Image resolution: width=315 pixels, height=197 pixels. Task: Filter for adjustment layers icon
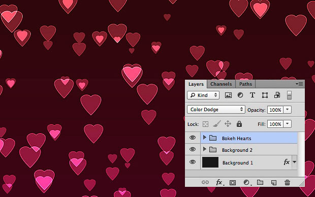240,95
